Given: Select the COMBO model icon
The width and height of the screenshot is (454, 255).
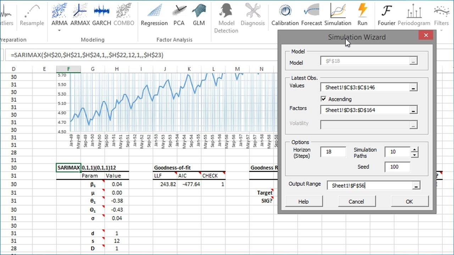Looking at the screenshot, I should [124, 15].
